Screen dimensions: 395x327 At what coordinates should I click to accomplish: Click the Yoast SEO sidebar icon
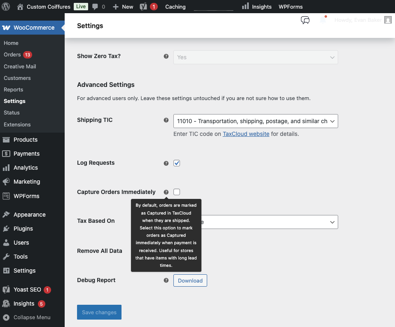(x=6, y=290)
